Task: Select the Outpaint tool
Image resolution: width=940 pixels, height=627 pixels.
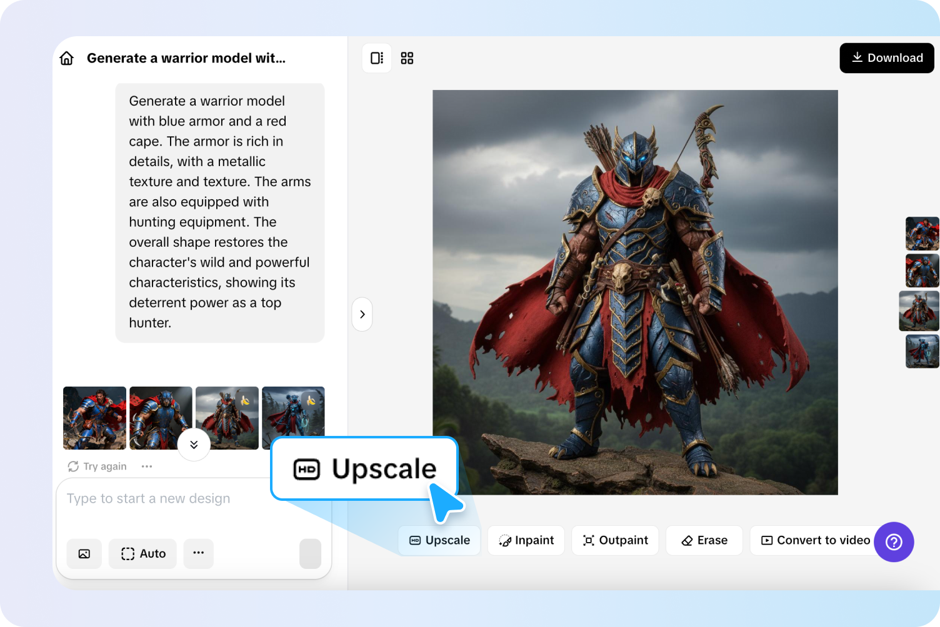Action: 615,540
